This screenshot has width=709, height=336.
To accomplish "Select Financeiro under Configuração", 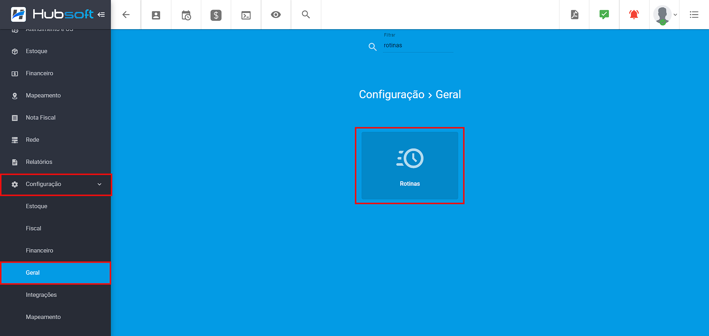I will tap(40, 250).
